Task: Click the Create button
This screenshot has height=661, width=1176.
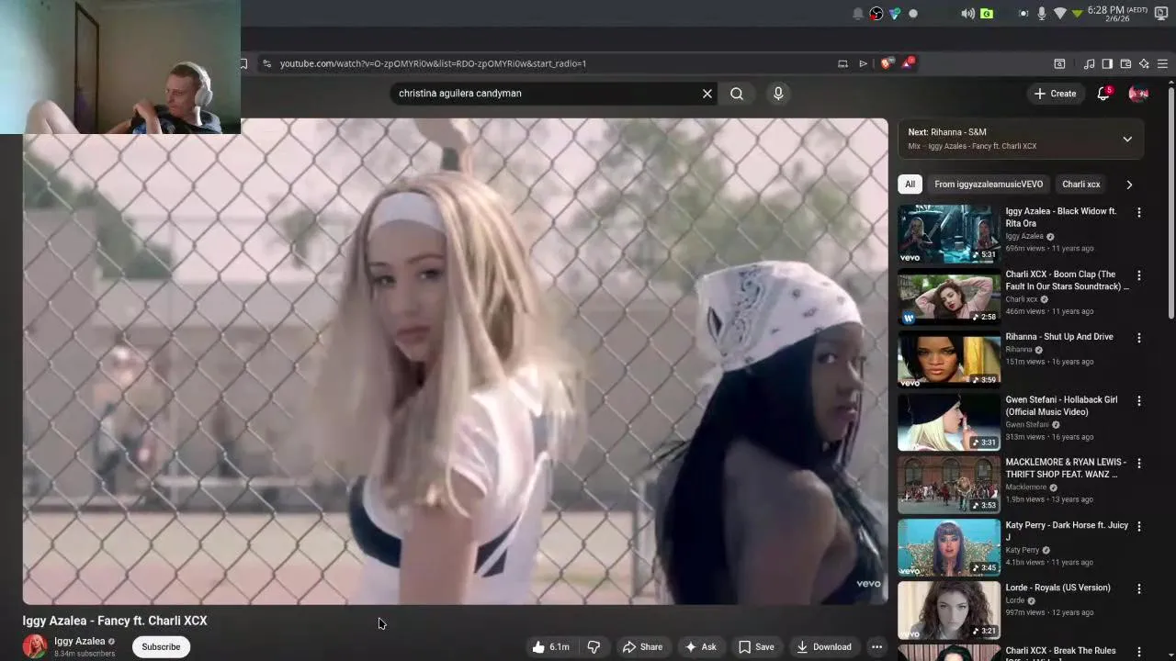Action: [1055, 94]
